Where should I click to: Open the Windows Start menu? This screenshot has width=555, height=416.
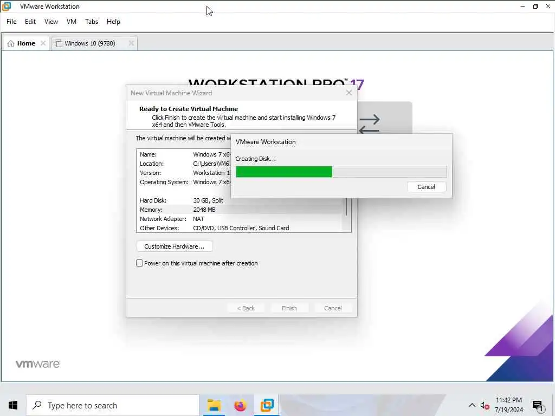click(13, 405)
